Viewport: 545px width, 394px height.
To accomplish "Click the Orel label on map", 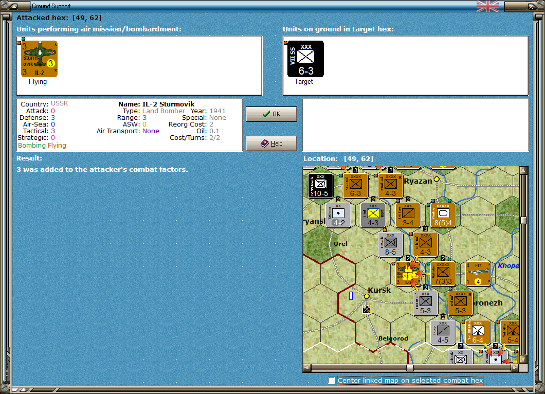I will pyautogui.click(x=340, y=244).
